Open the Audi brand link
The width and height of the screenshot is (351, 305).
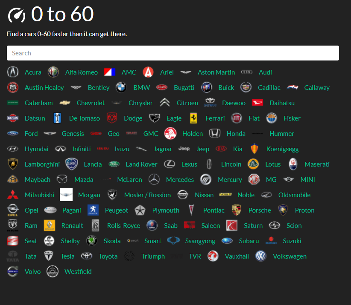(x=265, y=72)
